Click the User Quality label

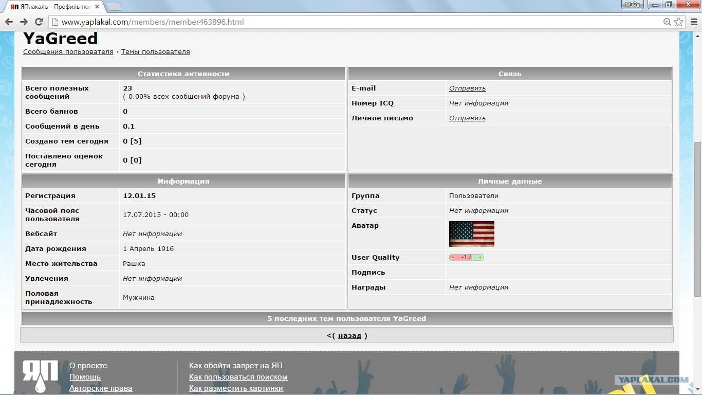point(376,257)
